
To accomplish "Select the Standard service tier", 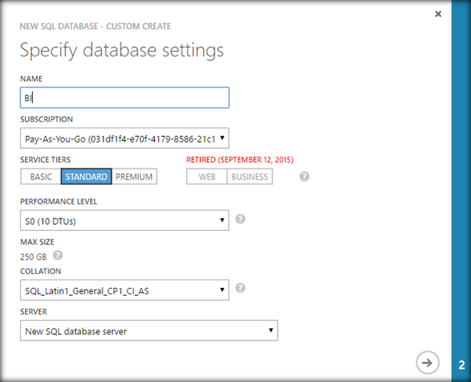I will [x=86, y=176].
